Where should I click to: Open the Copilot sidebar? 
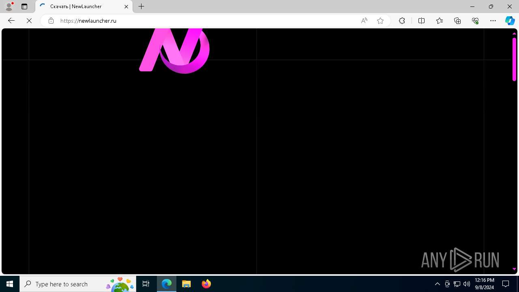[510, 21]
